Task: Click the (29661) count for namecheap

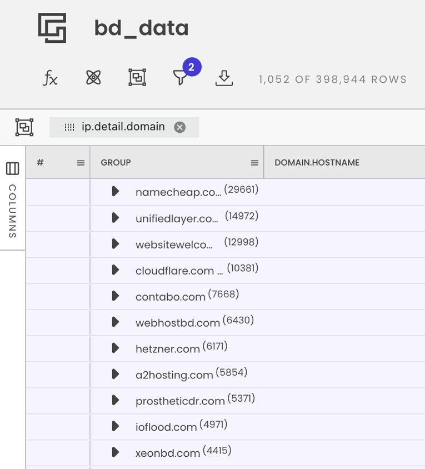Action: 241,189
